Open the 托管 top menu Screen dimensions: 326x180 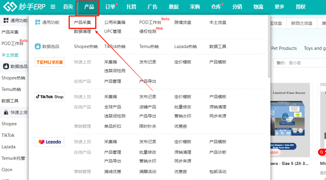pos(131,7)
